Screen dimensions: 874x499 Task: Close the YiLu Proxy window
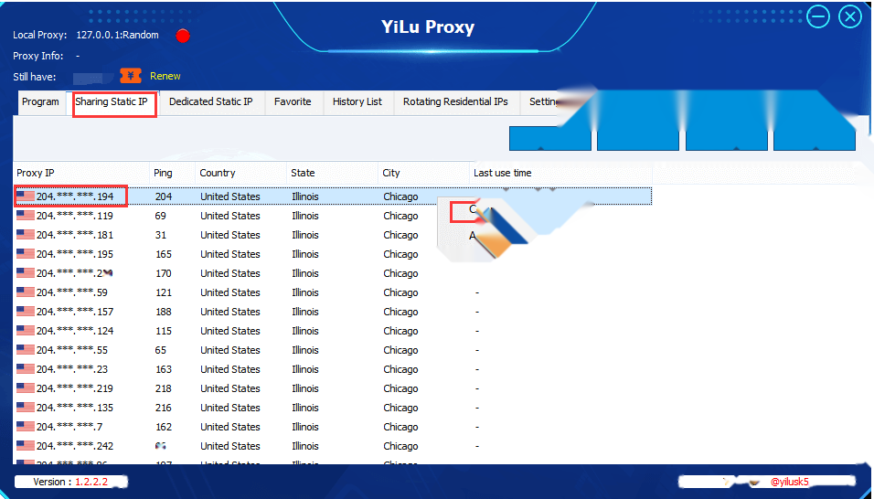tap(850, 16)
